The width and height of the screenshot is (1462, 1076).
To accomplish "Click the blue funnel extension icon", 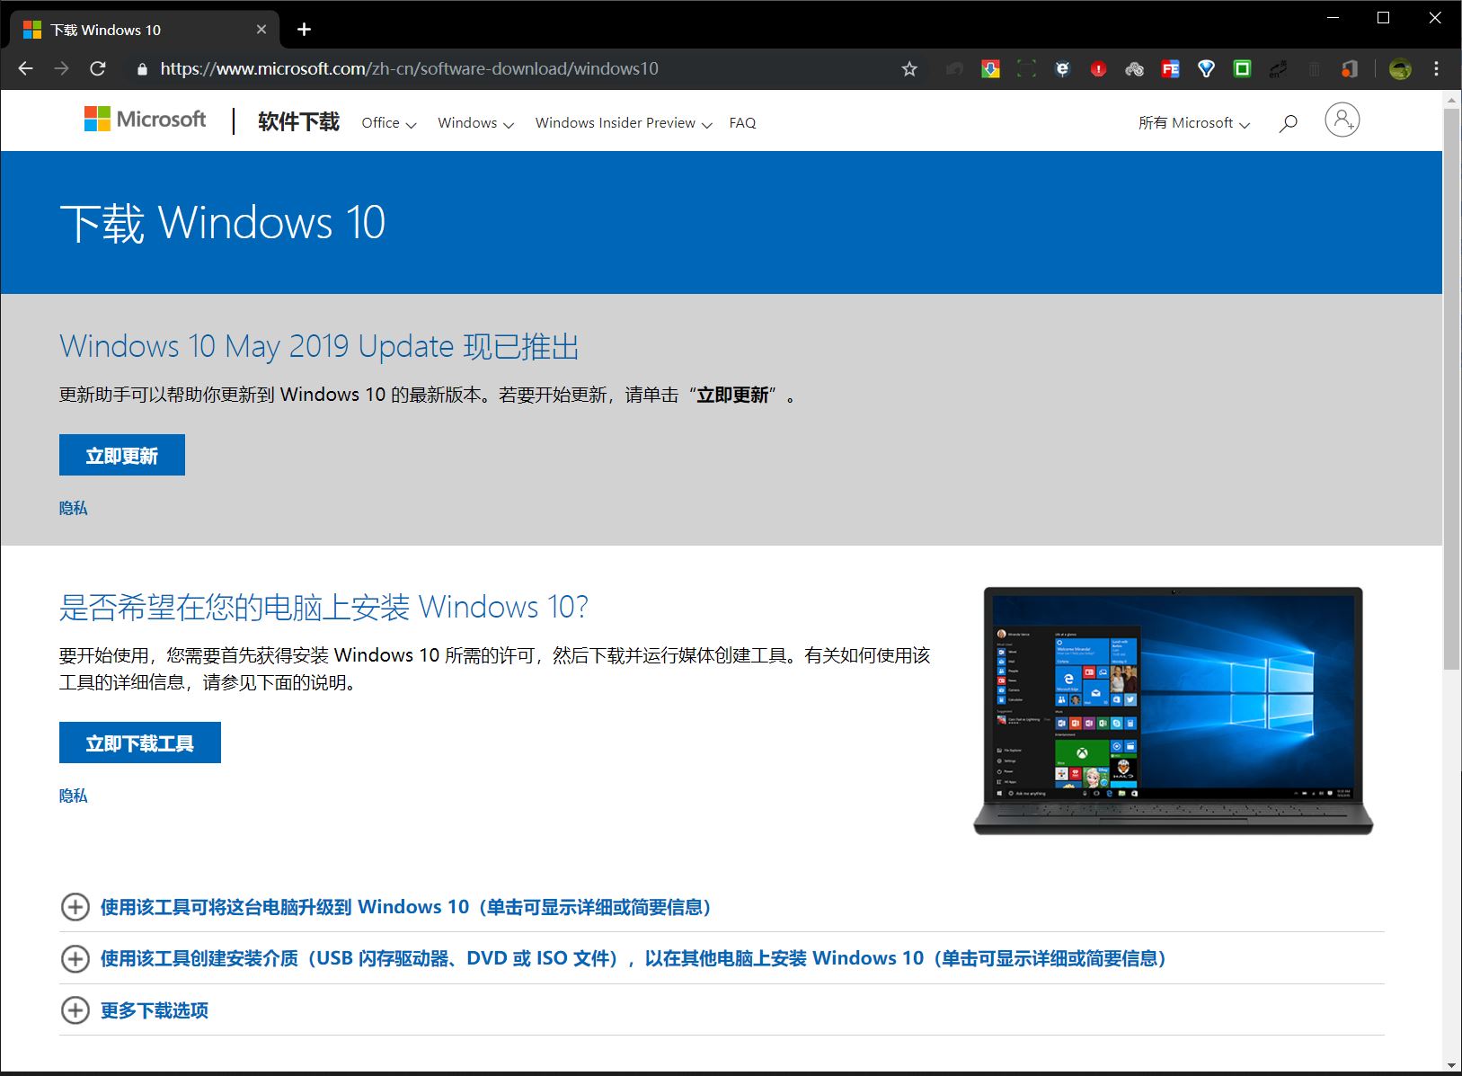I will [x=1206, y=69].
